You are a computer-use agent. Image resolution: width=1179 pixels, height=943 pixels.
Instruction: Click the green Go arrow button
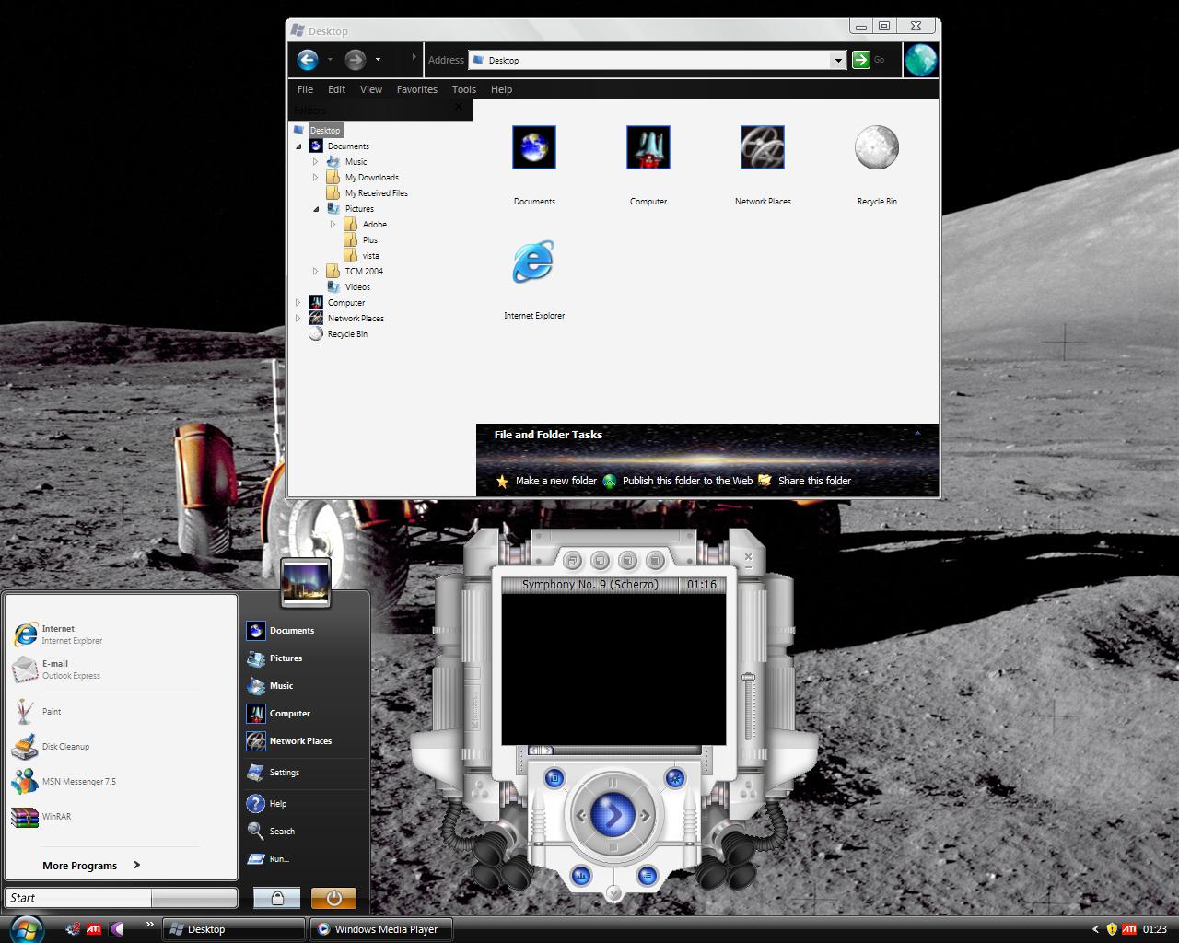point(860,60)
